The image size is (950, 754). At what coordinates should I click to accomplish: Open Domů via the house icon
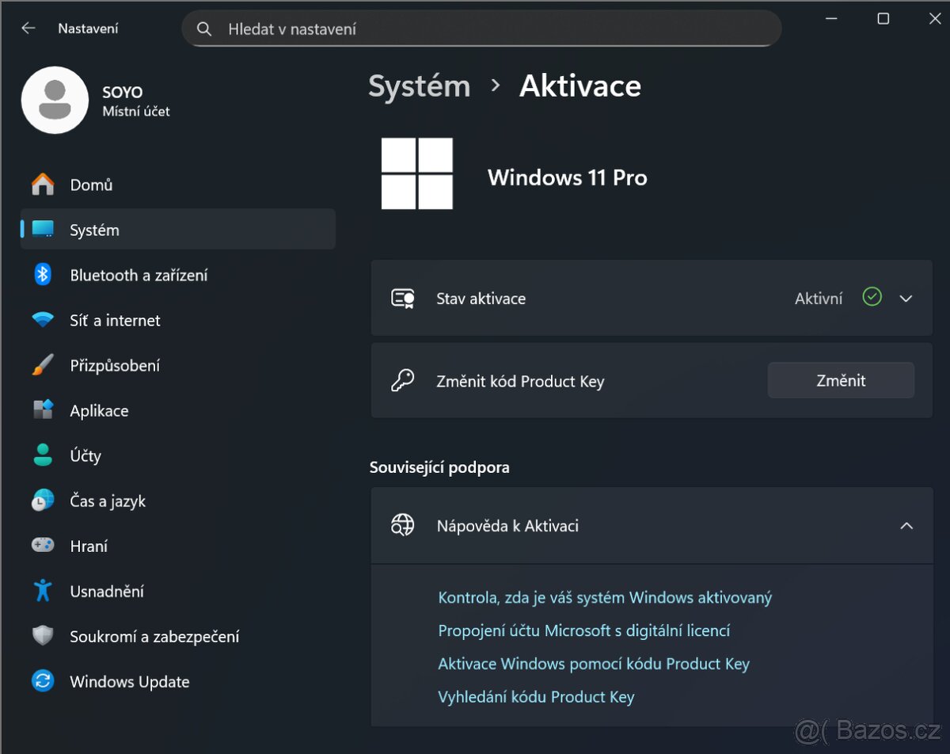(43, 185)
